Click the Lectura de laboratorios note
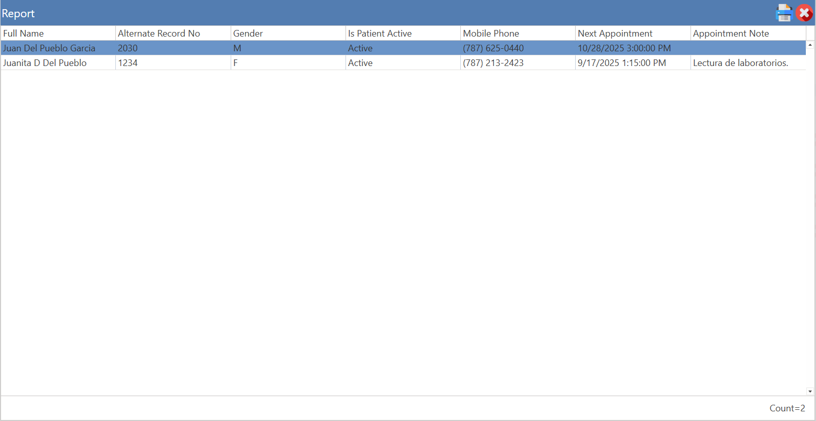816x421 pixels. pos(748,63)
